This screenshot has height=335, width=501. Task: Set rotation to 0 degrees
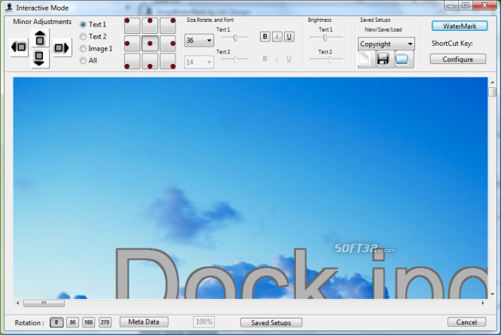click(57, 322)
